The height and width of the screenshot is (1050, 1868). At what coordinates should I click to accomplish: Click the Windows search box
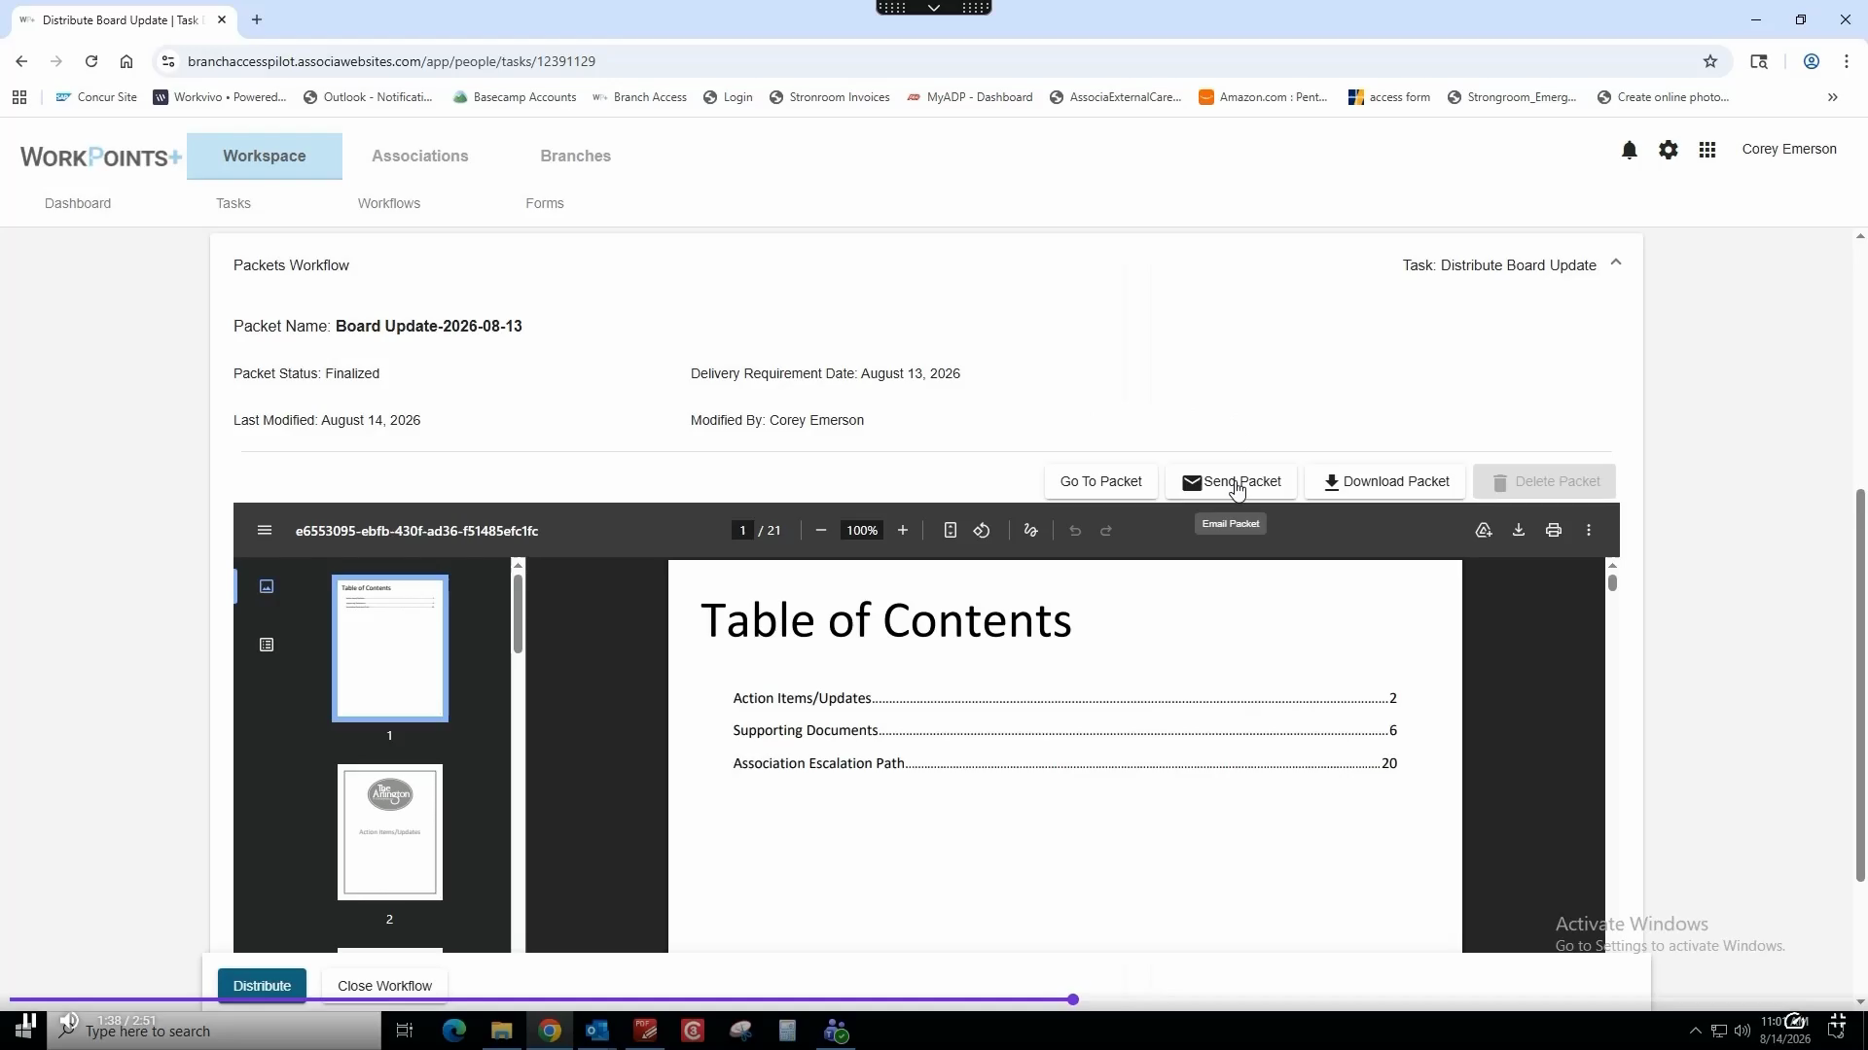(214, 1031)
